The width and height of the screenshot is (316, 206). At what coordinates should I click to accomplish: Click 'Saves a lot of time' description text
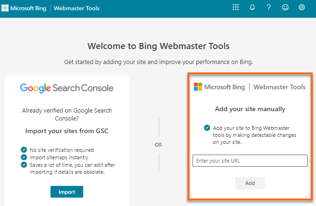pyautogui.click(x=72, y=168)
